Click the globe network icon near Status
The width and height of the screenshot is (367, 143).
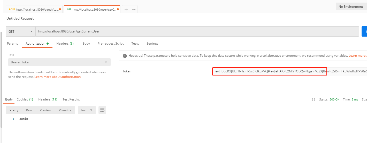(314, 99)
